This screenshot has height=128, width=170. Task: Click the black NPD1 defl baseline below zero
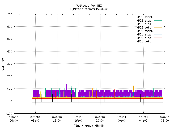(x=97, y=102)
